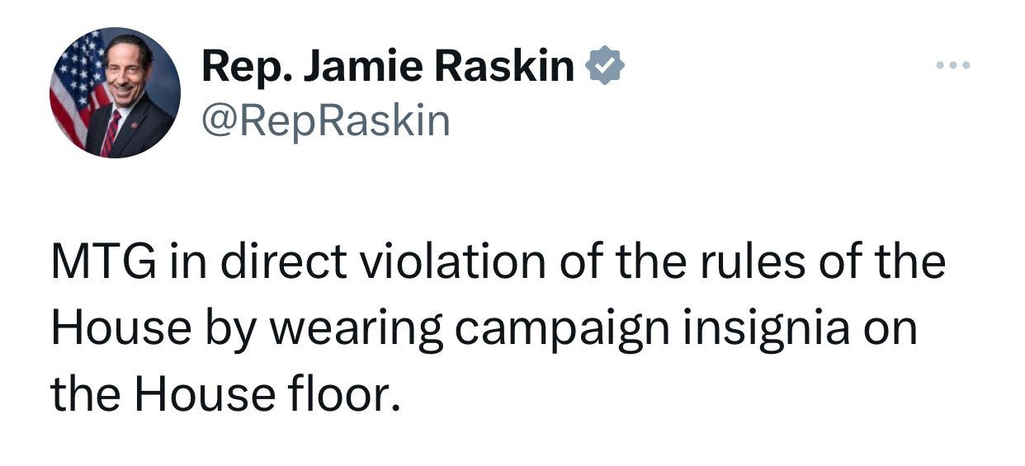The height and width of the screenshot is (466, 1025).
Task: Click the word MTG in the tweet
Action: tap(97, 263)
